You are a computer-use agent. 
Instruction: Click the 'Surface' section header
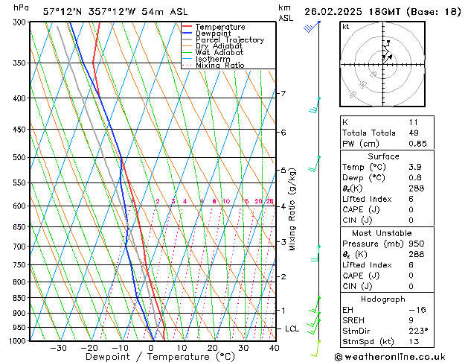click(x=383, y=156)
